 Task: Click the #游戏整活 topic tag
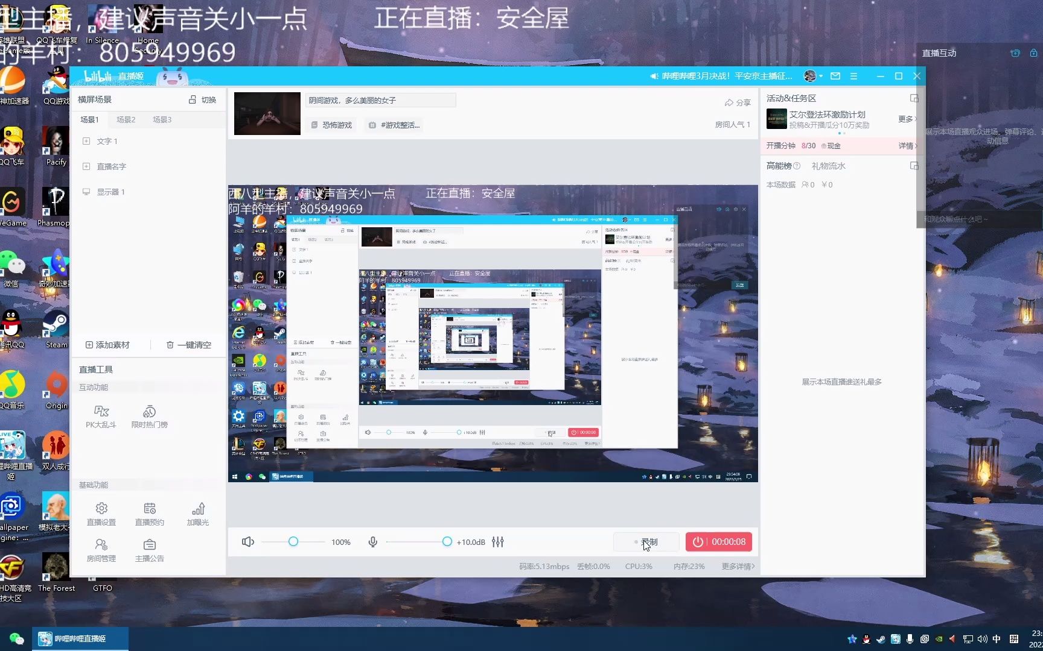click(x=394, y=125)
